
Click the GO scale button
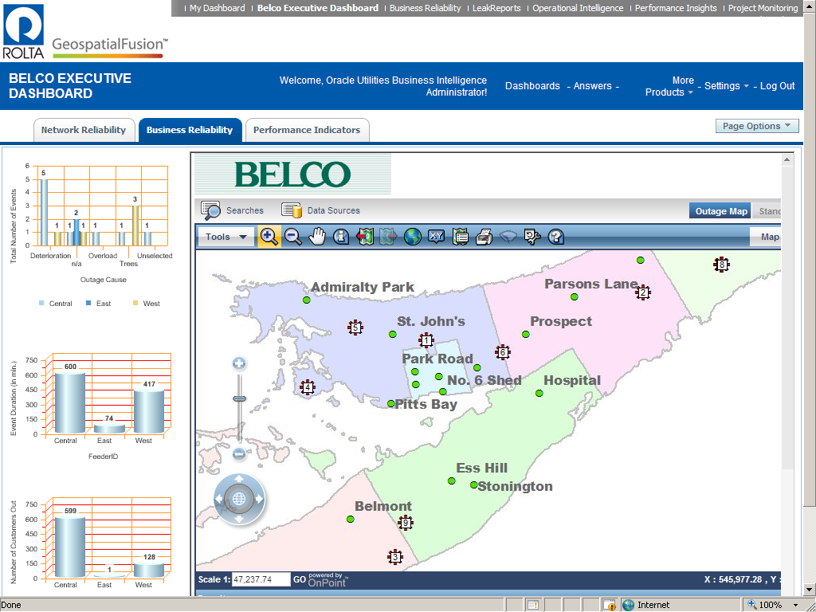(300, 579)
